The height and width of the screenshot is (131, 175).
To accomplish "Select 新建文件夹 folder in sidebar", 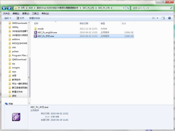I will tap(15, 92).
